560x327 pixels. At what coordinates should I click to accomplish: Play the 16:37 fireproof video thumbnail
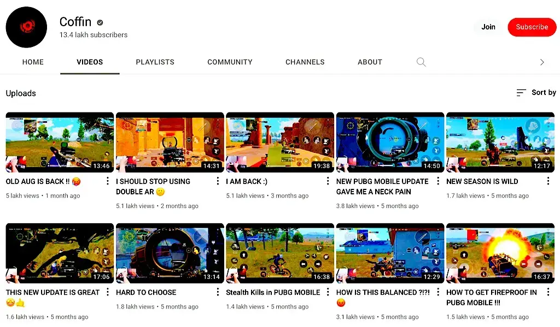(x=500, y=253)
